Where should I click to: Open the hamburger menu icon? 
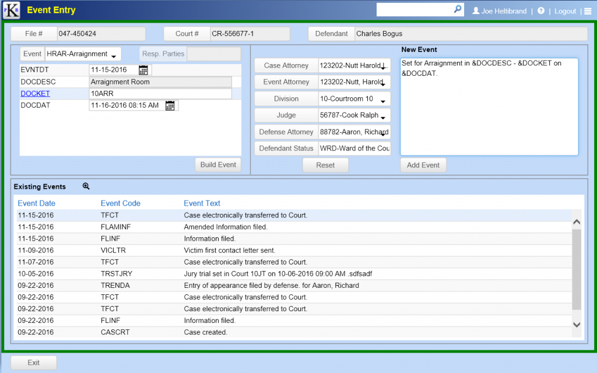(588, 11)
